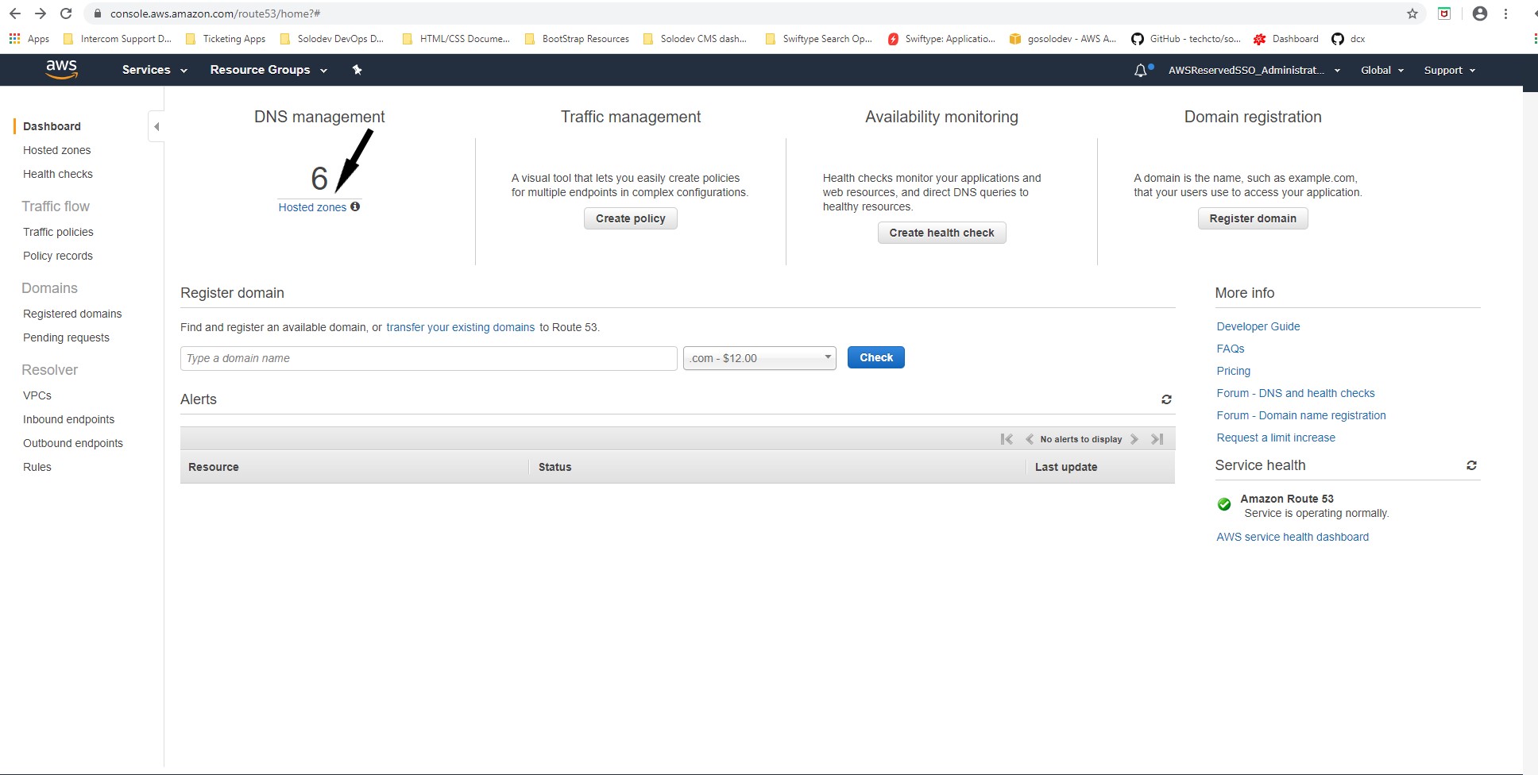Click Request a limit increase link
Screen dimensions: 1538x775
(1276, 438)
